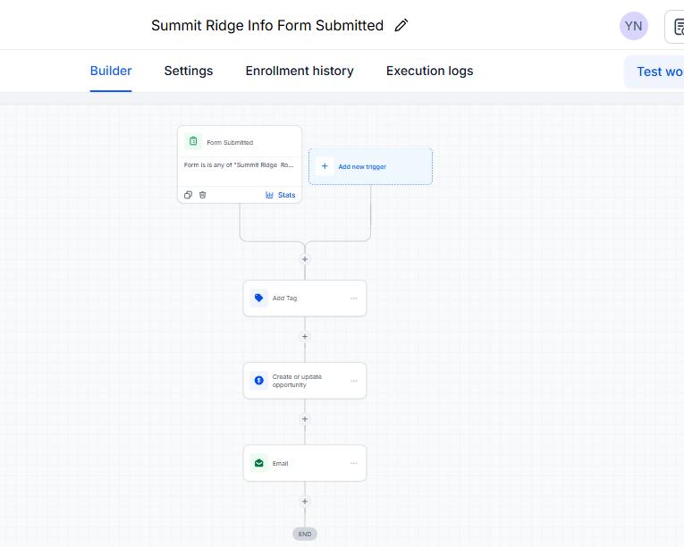Open Email action more options menu

354,463
